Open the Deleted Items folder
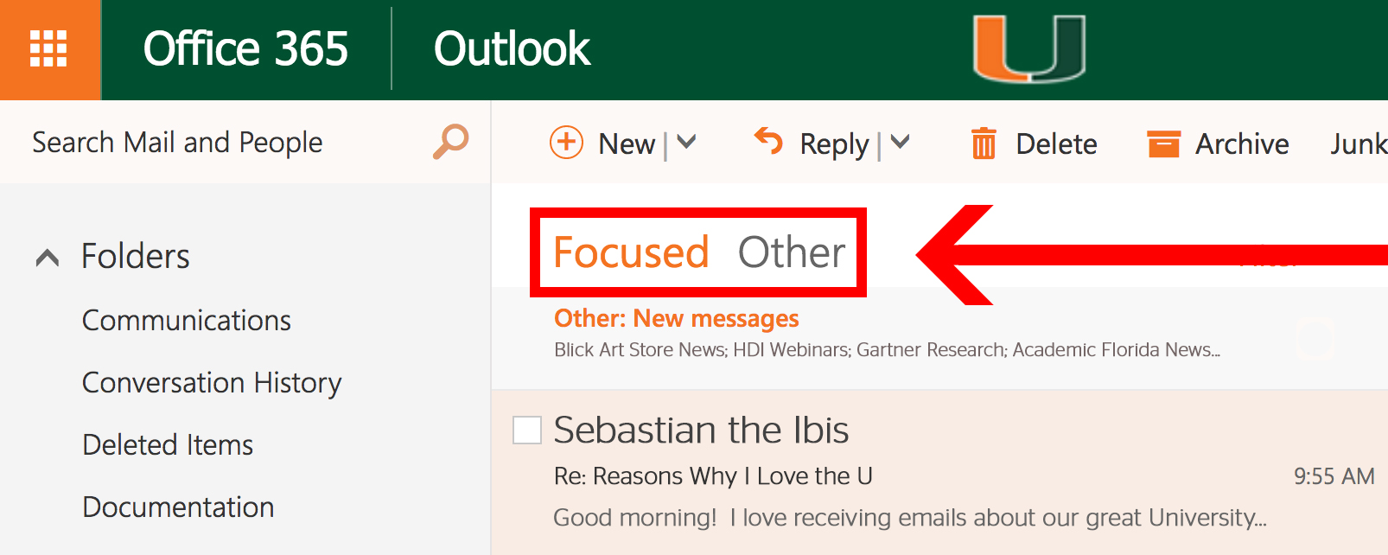 [168, 445]
